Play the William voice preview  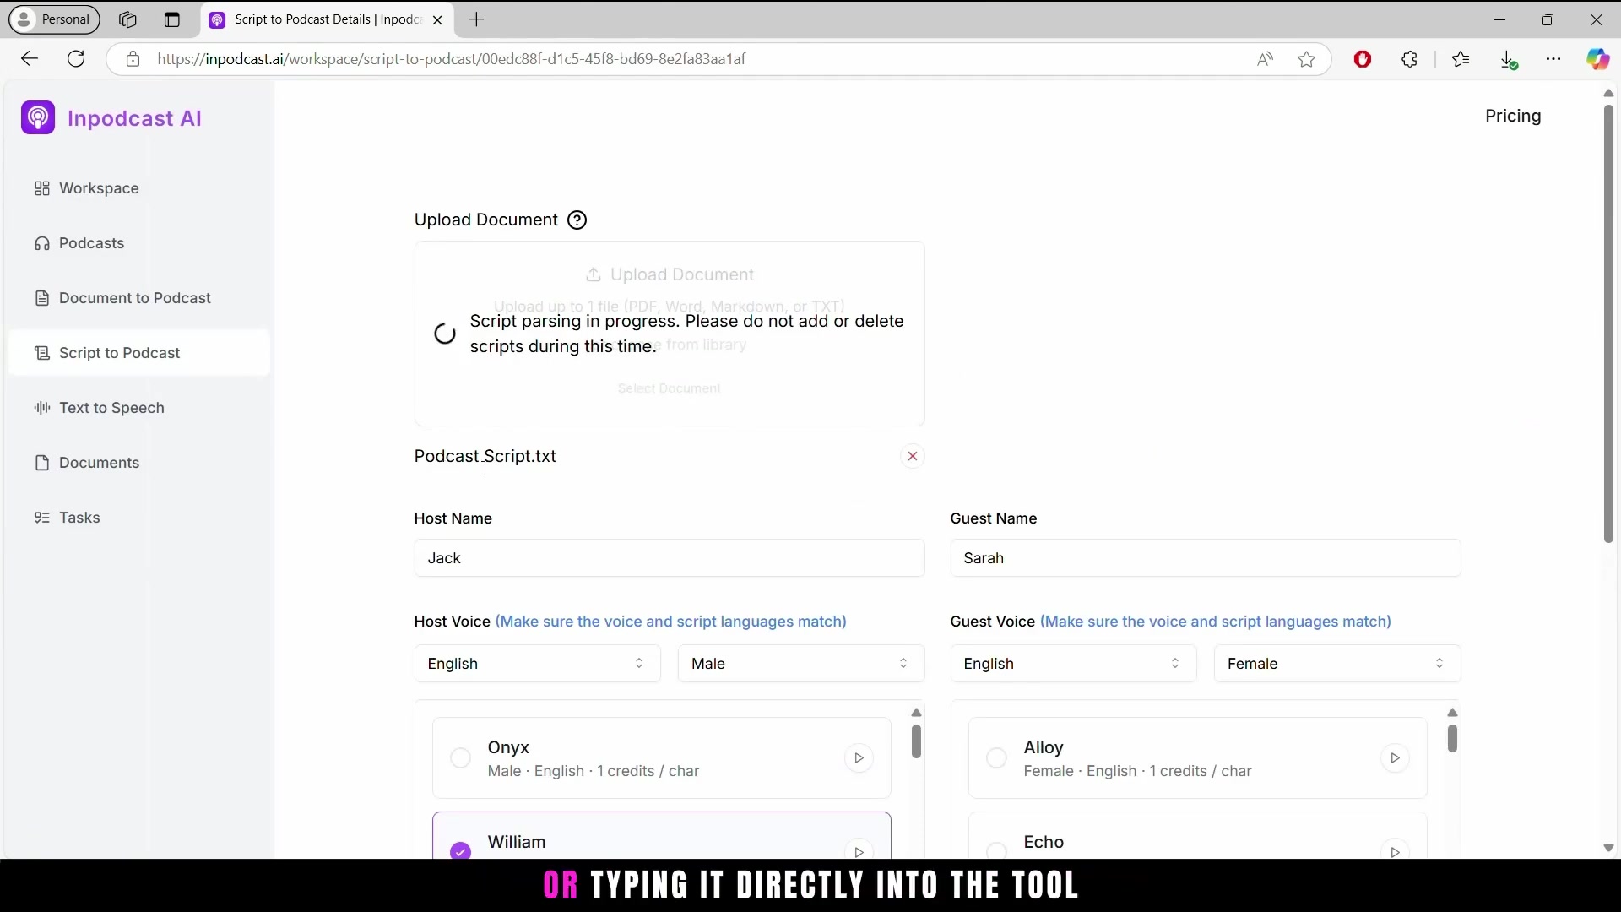tap(859, 851)
